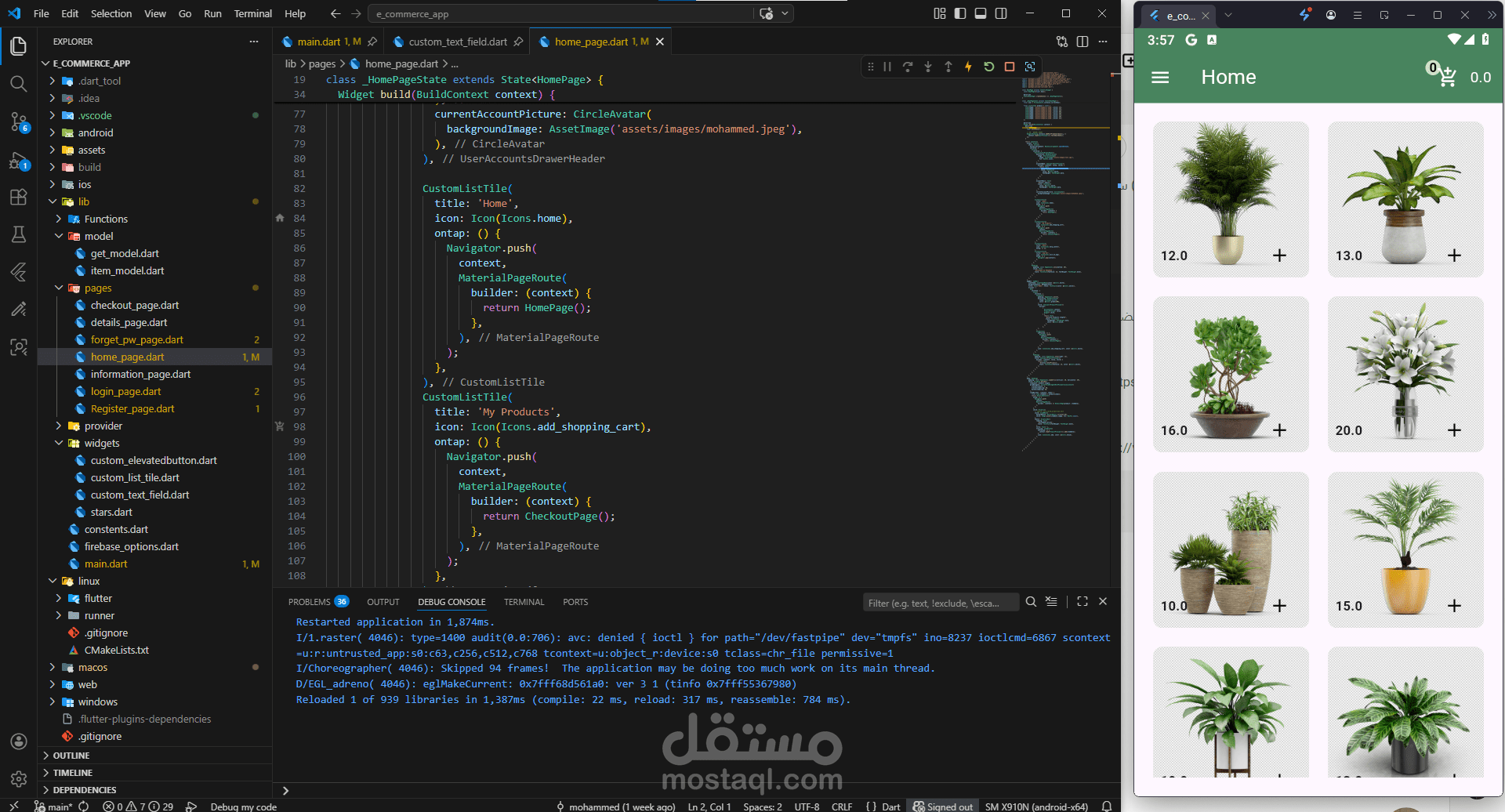Open the Accounts menu in the activity bar
Viewport: 1505px width, 812px height.
click(x=19, y=741)
